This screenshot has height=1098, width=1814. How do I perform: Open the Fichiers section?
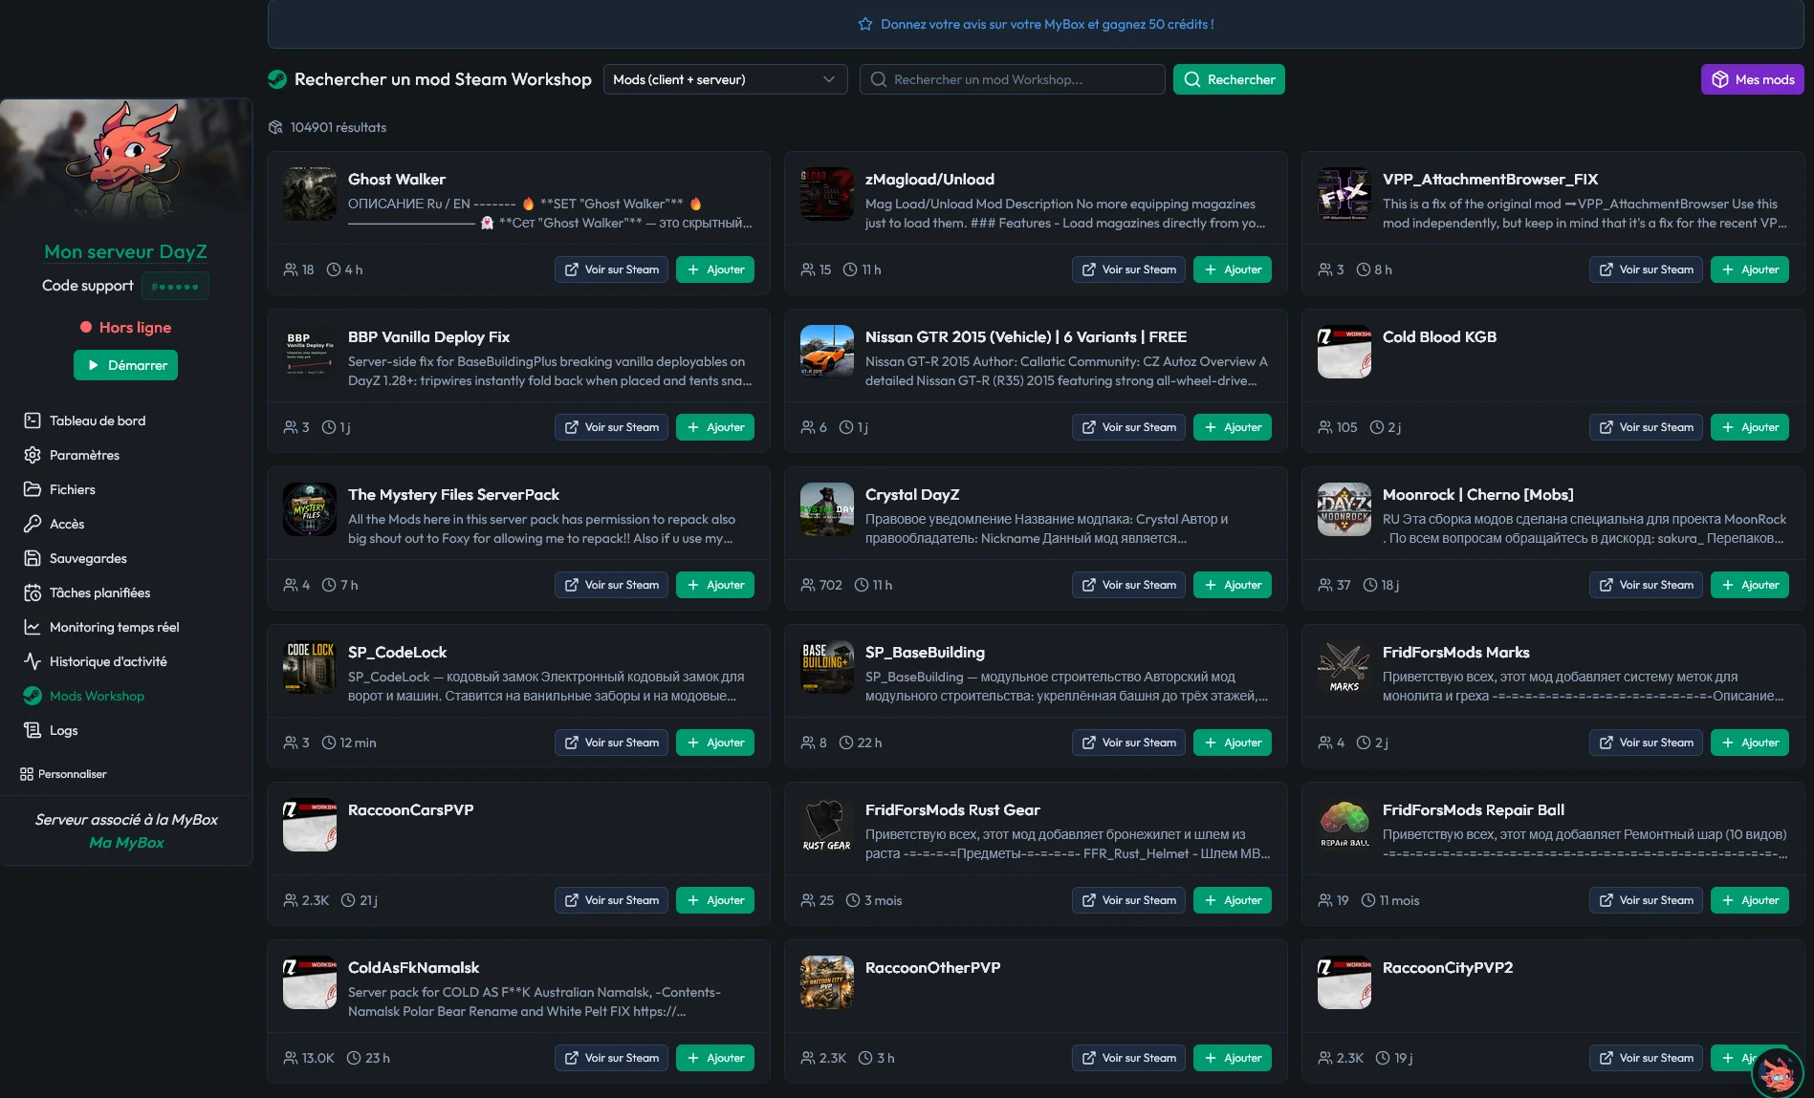[x=73, y=489]
